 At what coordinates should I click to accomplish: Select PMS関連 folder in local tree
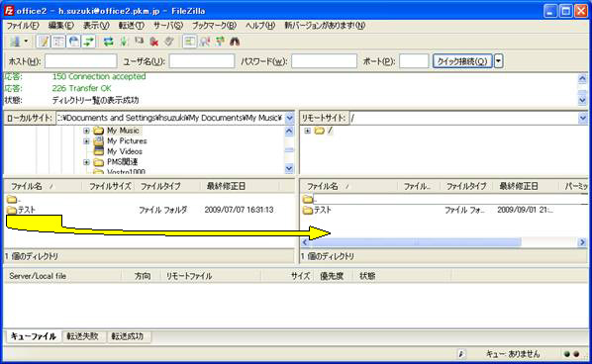[123, 162]
